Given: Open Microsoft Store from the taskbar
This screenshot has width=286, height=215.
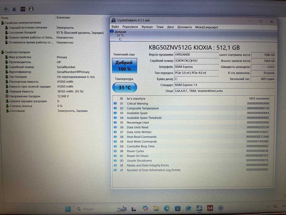Looking at the screenshot, I should [177, 208].
